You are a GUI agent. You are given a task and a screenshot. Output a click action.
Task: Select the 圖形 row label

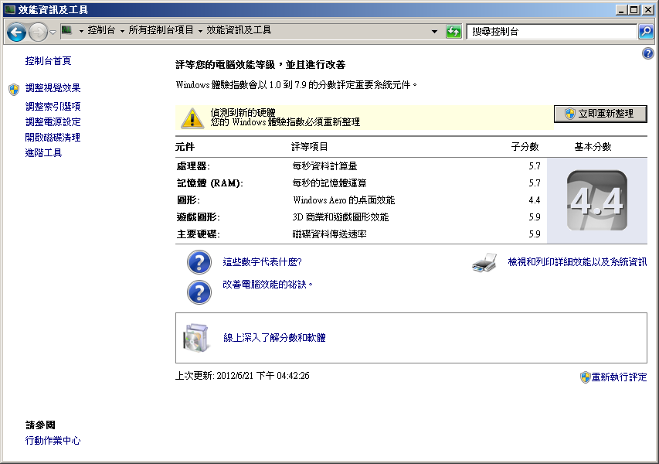click(x=188, y=200)
